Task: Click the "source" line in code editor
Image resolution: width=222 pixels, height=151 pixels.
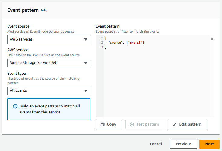Action: point(126,42)
